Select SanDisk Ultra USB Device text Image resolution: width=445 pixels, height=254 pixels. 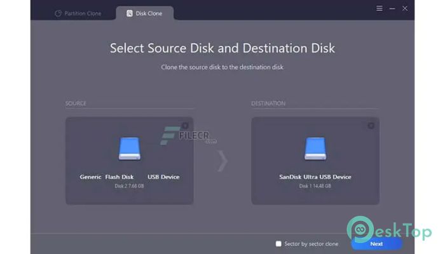pyautogui.click(x=315, y=177)
